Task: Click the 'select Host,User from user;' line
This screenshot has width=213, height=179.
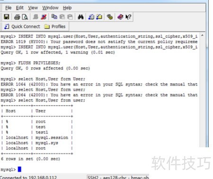Action: click(43, 100)
